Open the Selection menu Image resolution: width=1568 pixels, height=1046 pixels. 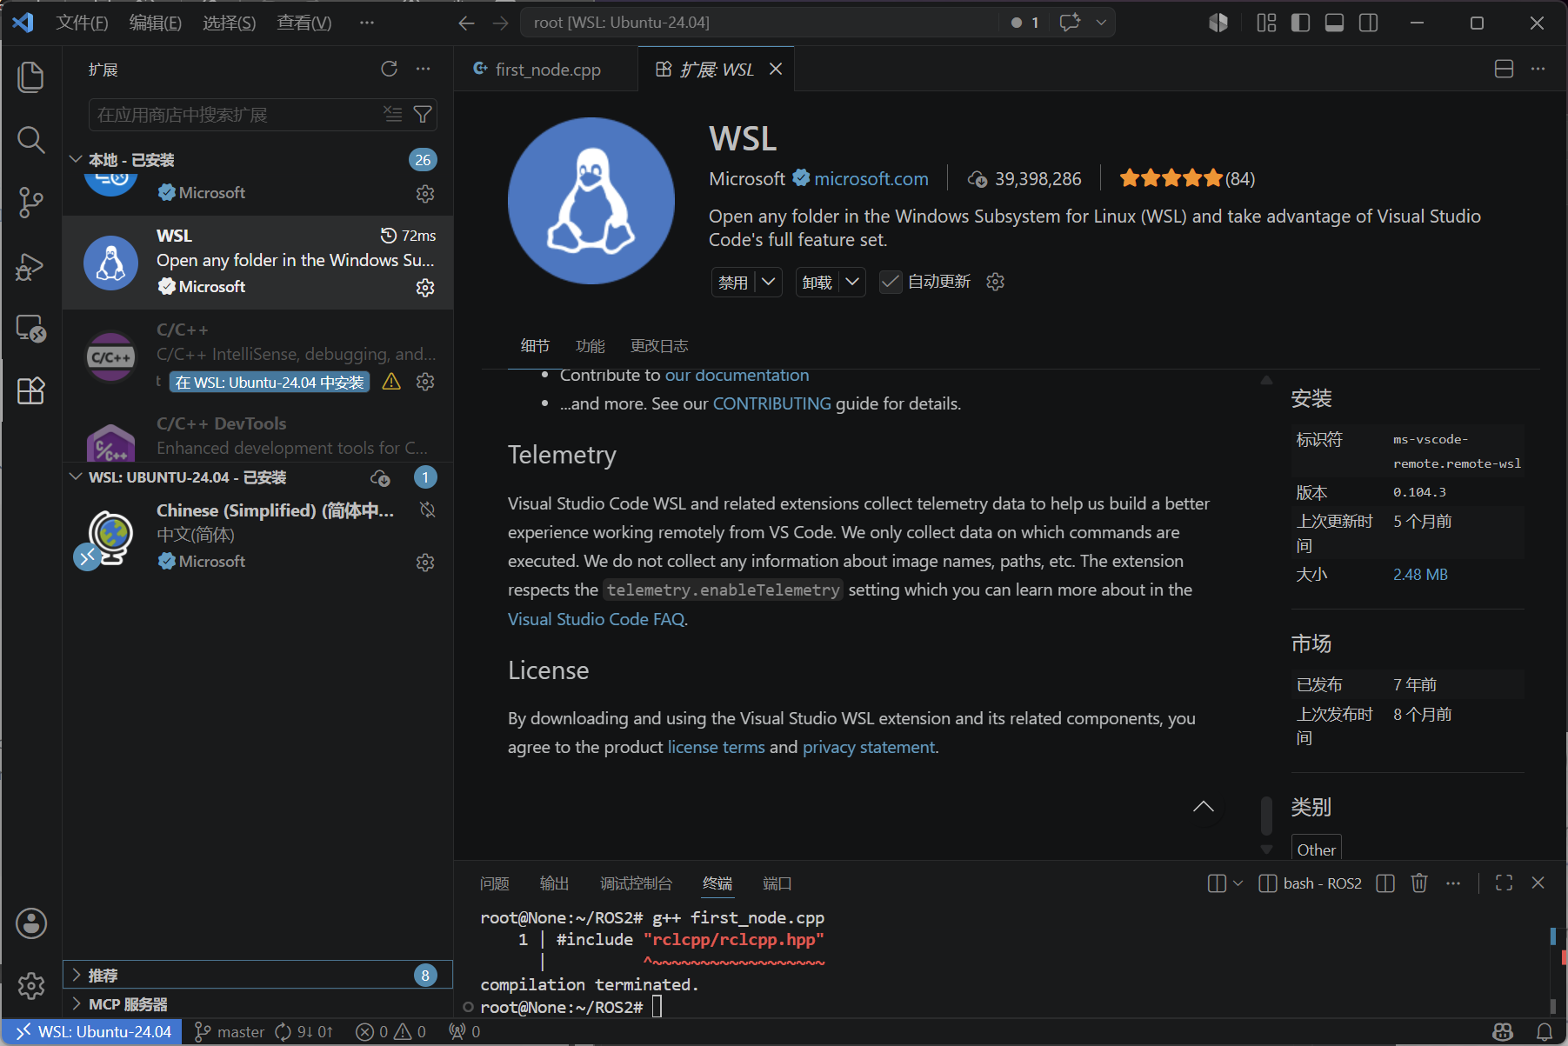pyautogui.click(x=230, y=23)
